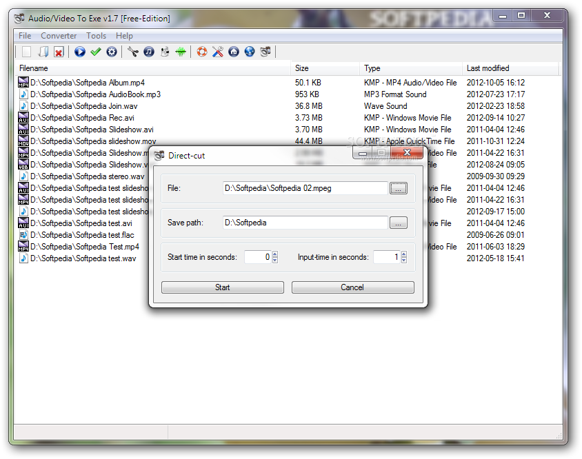
Task: Click the AVI icon of Softpedia Rec.avi
Action: pyautogui.click(x=23, y=118)
